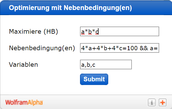The height and width of the screenshot is (109, 172).
Task: Click the orange plus icon in footer
Action: pos(163,103)
